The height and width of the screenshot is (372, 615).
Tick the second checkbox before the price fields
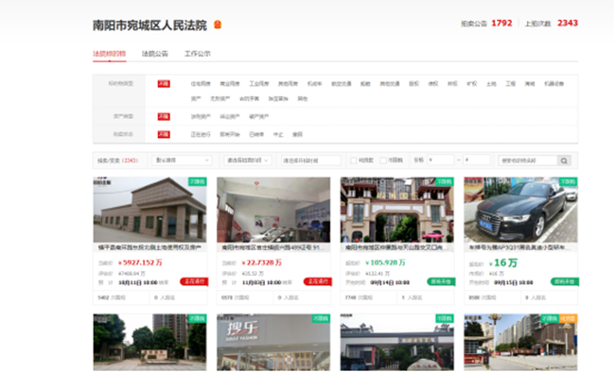pyautogui.click(x=383, y=161)
